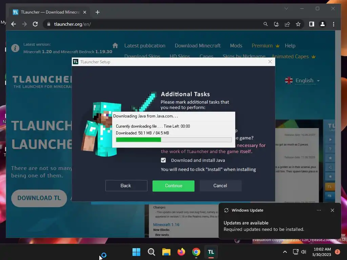Reload the tlauncher.org page
This screenshot has width=347, height=260.
pos(35,24)
